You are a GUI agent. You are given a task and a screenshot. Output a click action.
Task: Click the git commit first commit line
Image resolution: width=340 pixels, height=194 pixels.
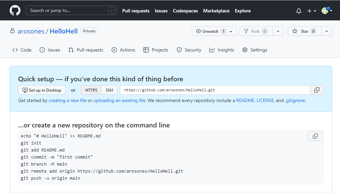[x=57, y=157]
